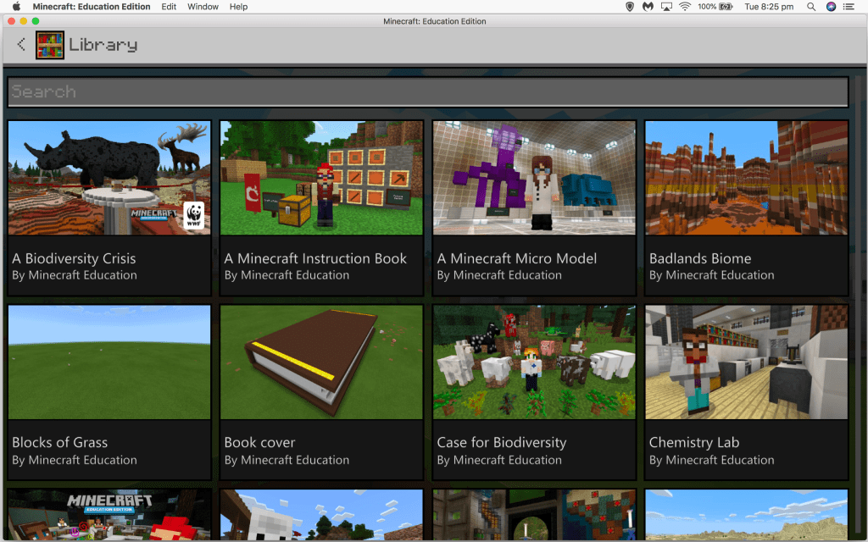Open the A Biodiversity Crisis world

click(109, 178)
